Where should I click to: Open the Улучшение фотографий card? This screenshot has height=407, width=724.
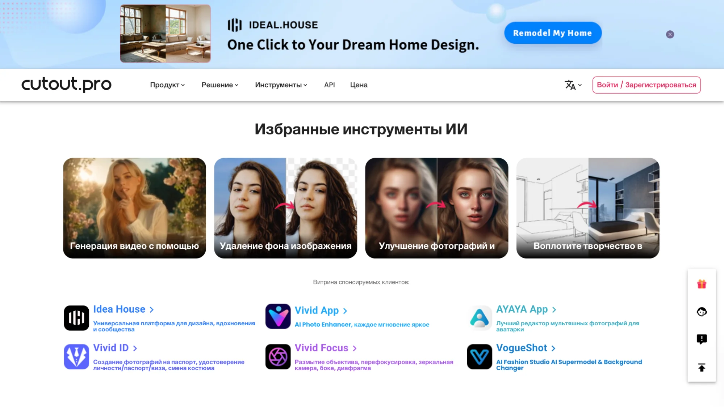(x=436, y=208)
